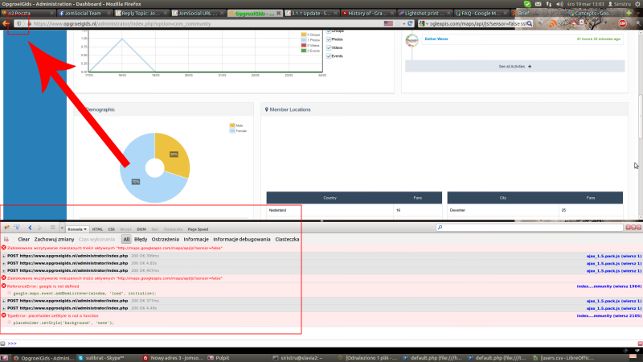Click Firebug inspect element icon
This screenshot has width=643, height=362.
pos(17,228)
